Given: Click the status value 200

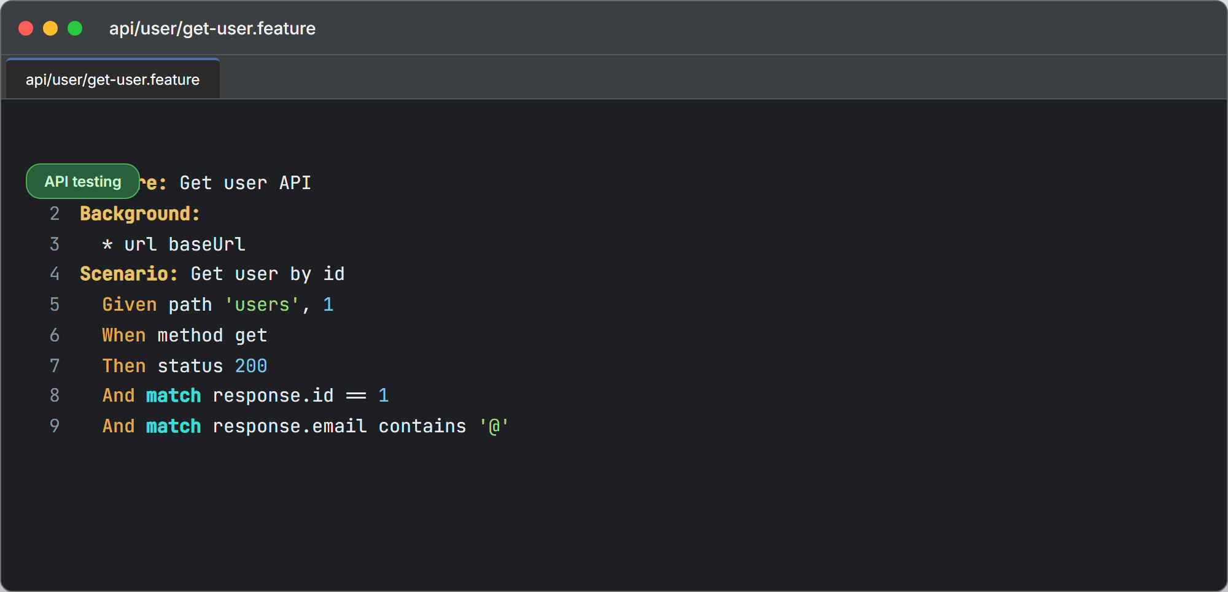Looking at the screenshot, I should 251,366.
